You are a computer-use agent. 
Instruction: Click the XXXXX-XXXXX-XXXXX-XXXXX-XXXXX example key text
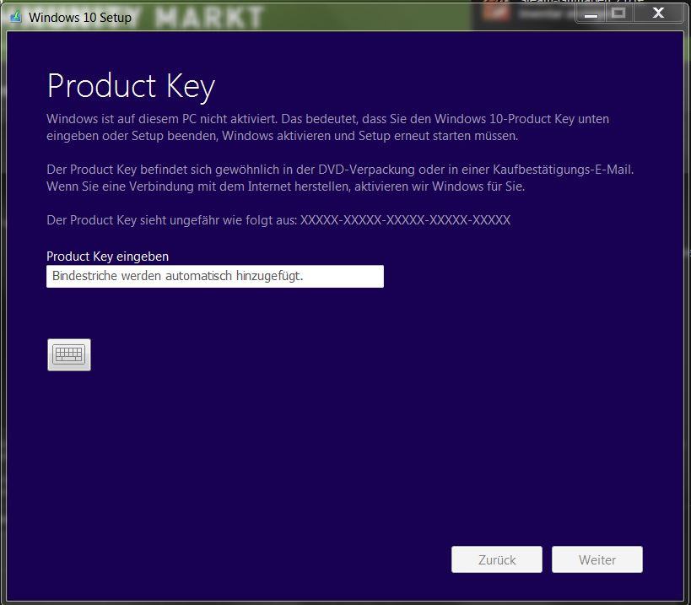[406, 220]
